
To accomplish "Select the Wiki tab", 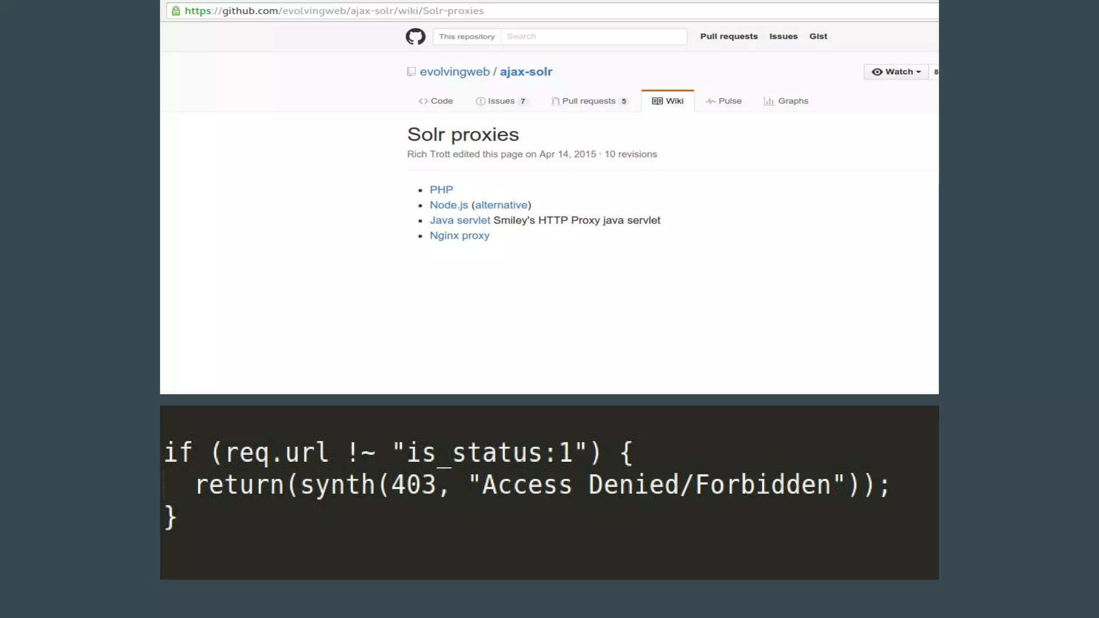I will pos(668,101).
